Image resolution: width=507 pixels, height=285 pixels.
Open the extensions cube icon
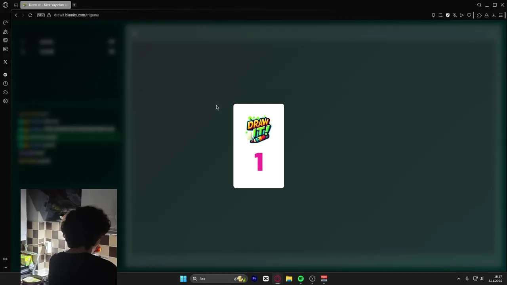479,15
